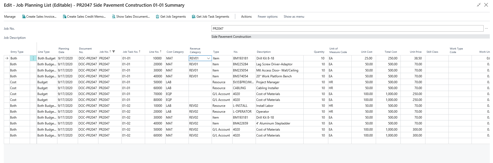Open the Show Sales Document icon

[114, 17]
